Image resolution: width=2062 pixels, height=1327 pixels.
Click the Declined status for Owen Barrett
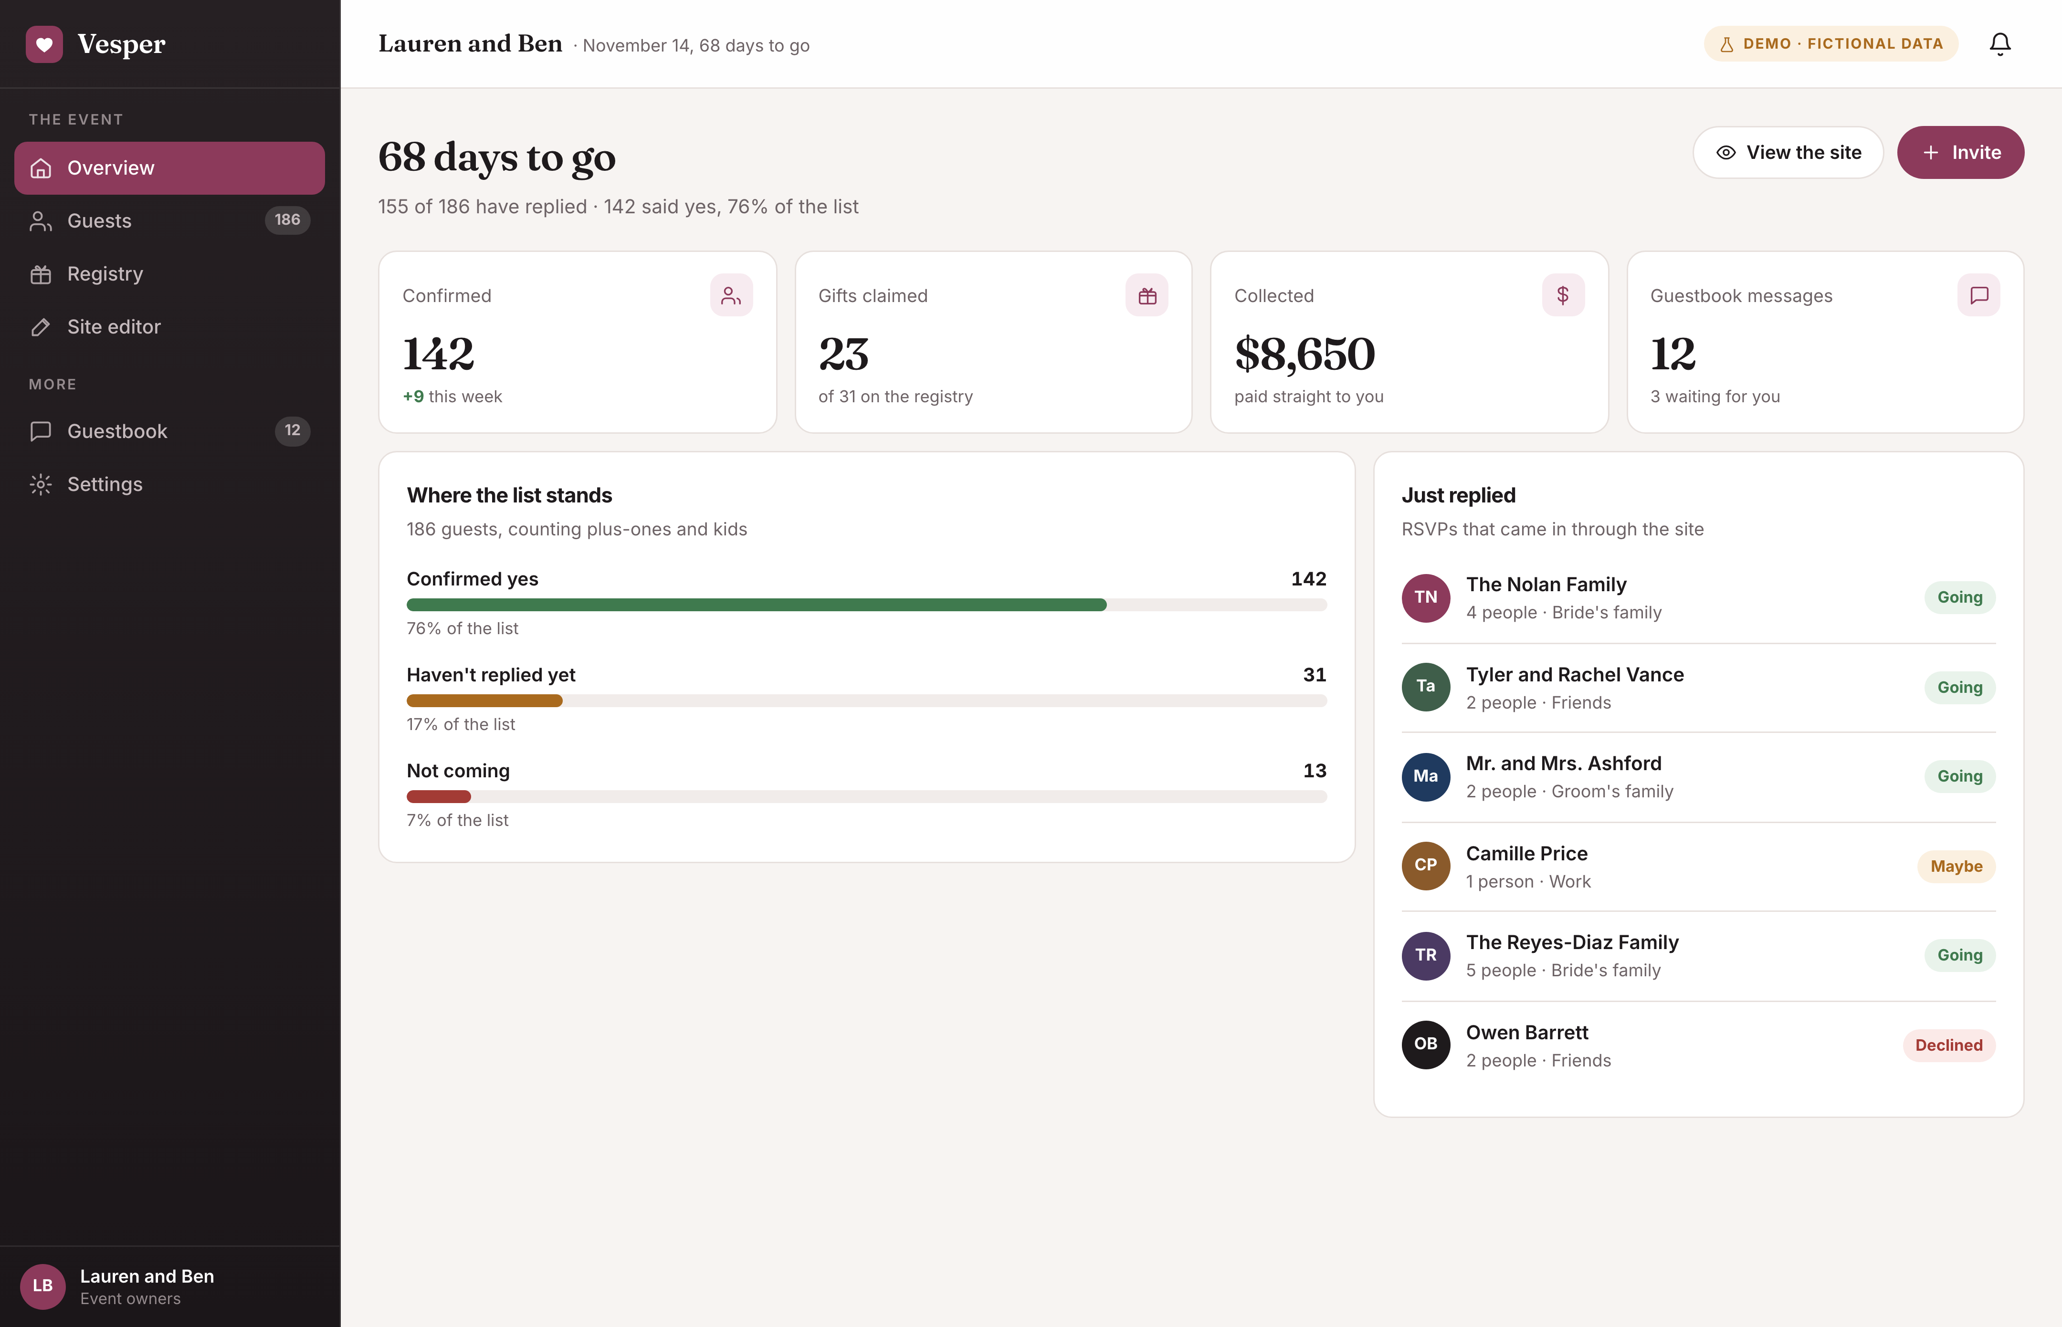tap(1948, 1045)
